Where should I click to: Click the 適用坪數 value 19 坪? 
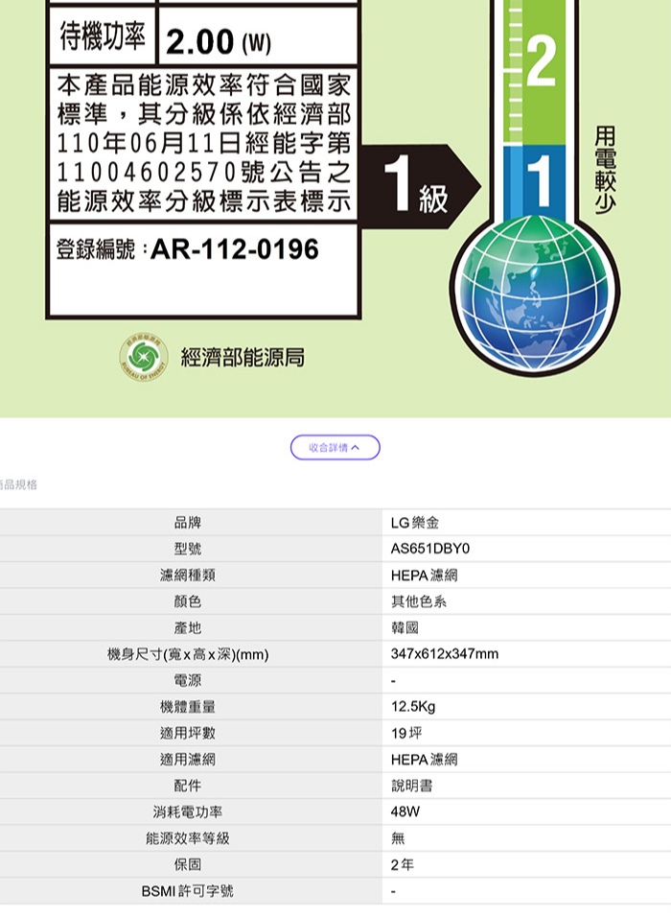pos(406,733)
